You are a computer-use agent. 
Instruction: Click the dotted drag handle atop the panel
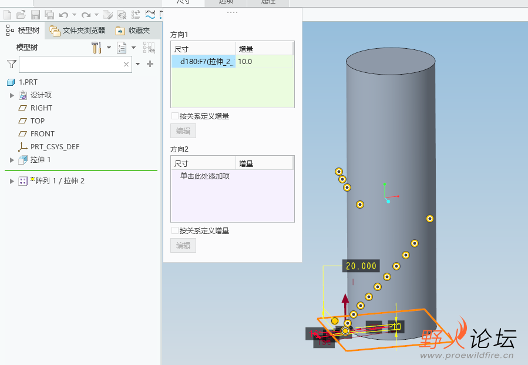tap(233, 12)
